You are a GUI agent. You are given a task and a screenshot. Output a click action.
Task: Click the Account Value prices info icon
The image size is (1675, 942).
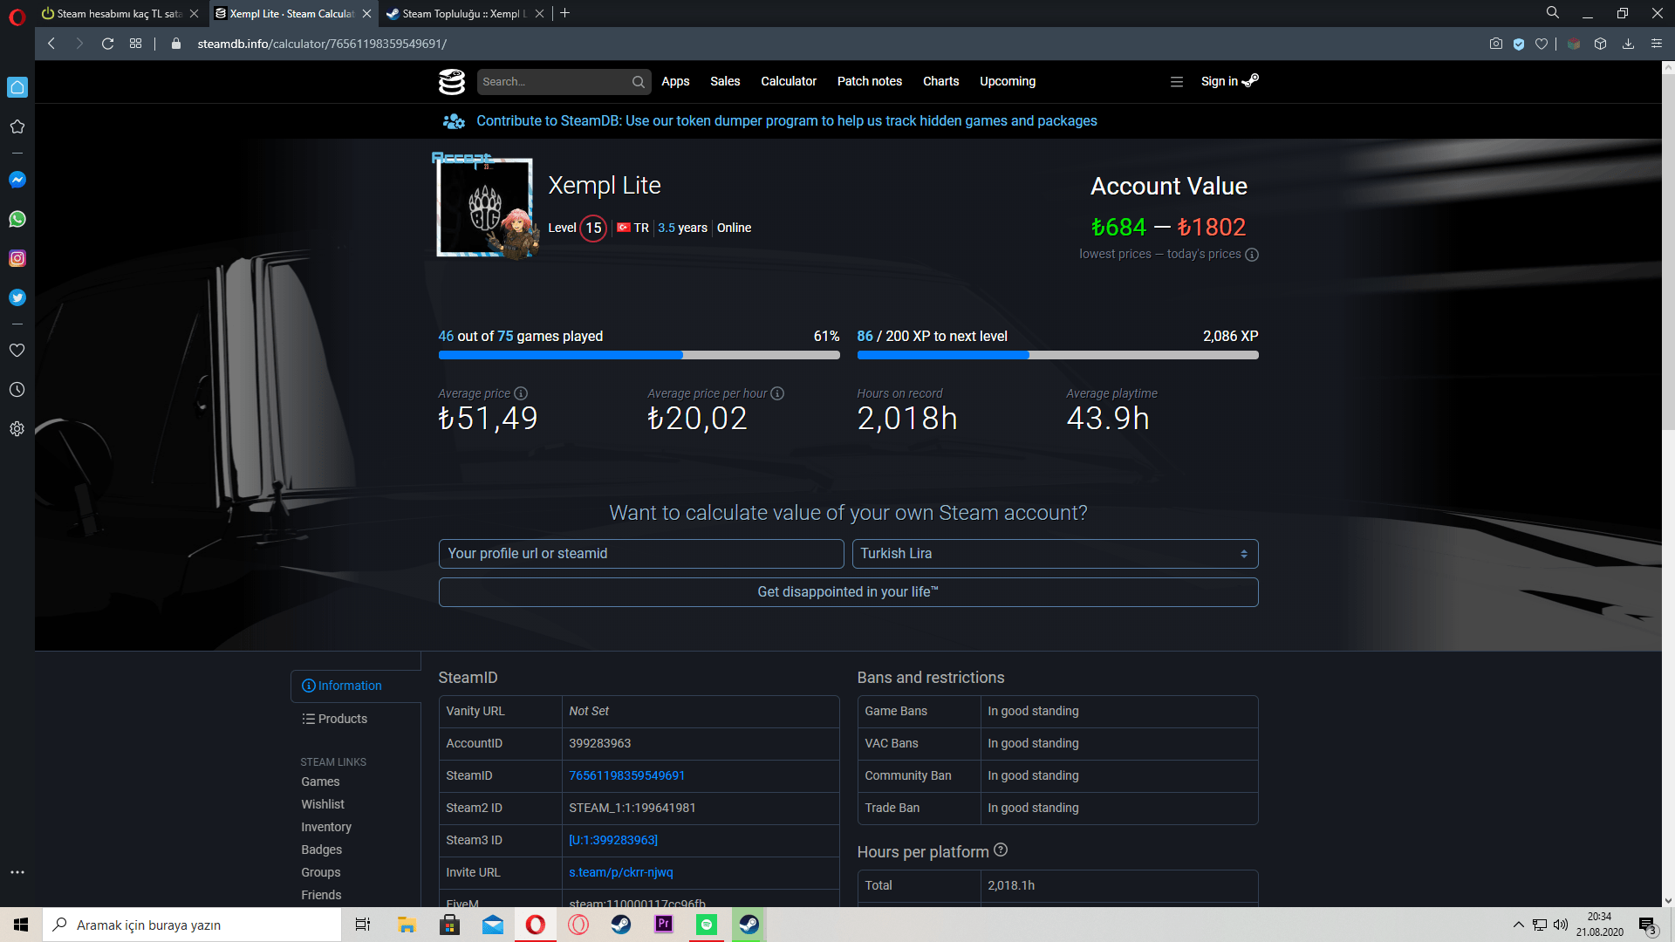point(1252,255)
